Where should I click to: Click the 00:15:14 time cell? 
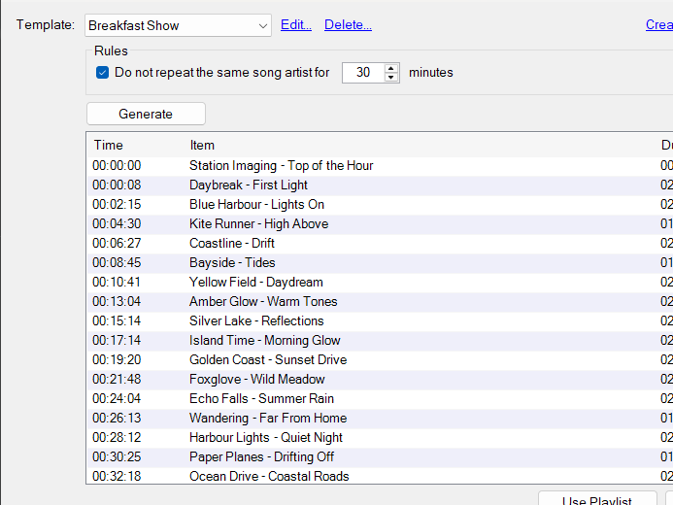[x=117, y=320]
